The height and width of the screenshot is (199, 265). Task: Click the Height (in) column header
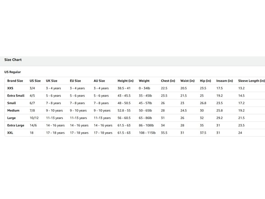126,81
